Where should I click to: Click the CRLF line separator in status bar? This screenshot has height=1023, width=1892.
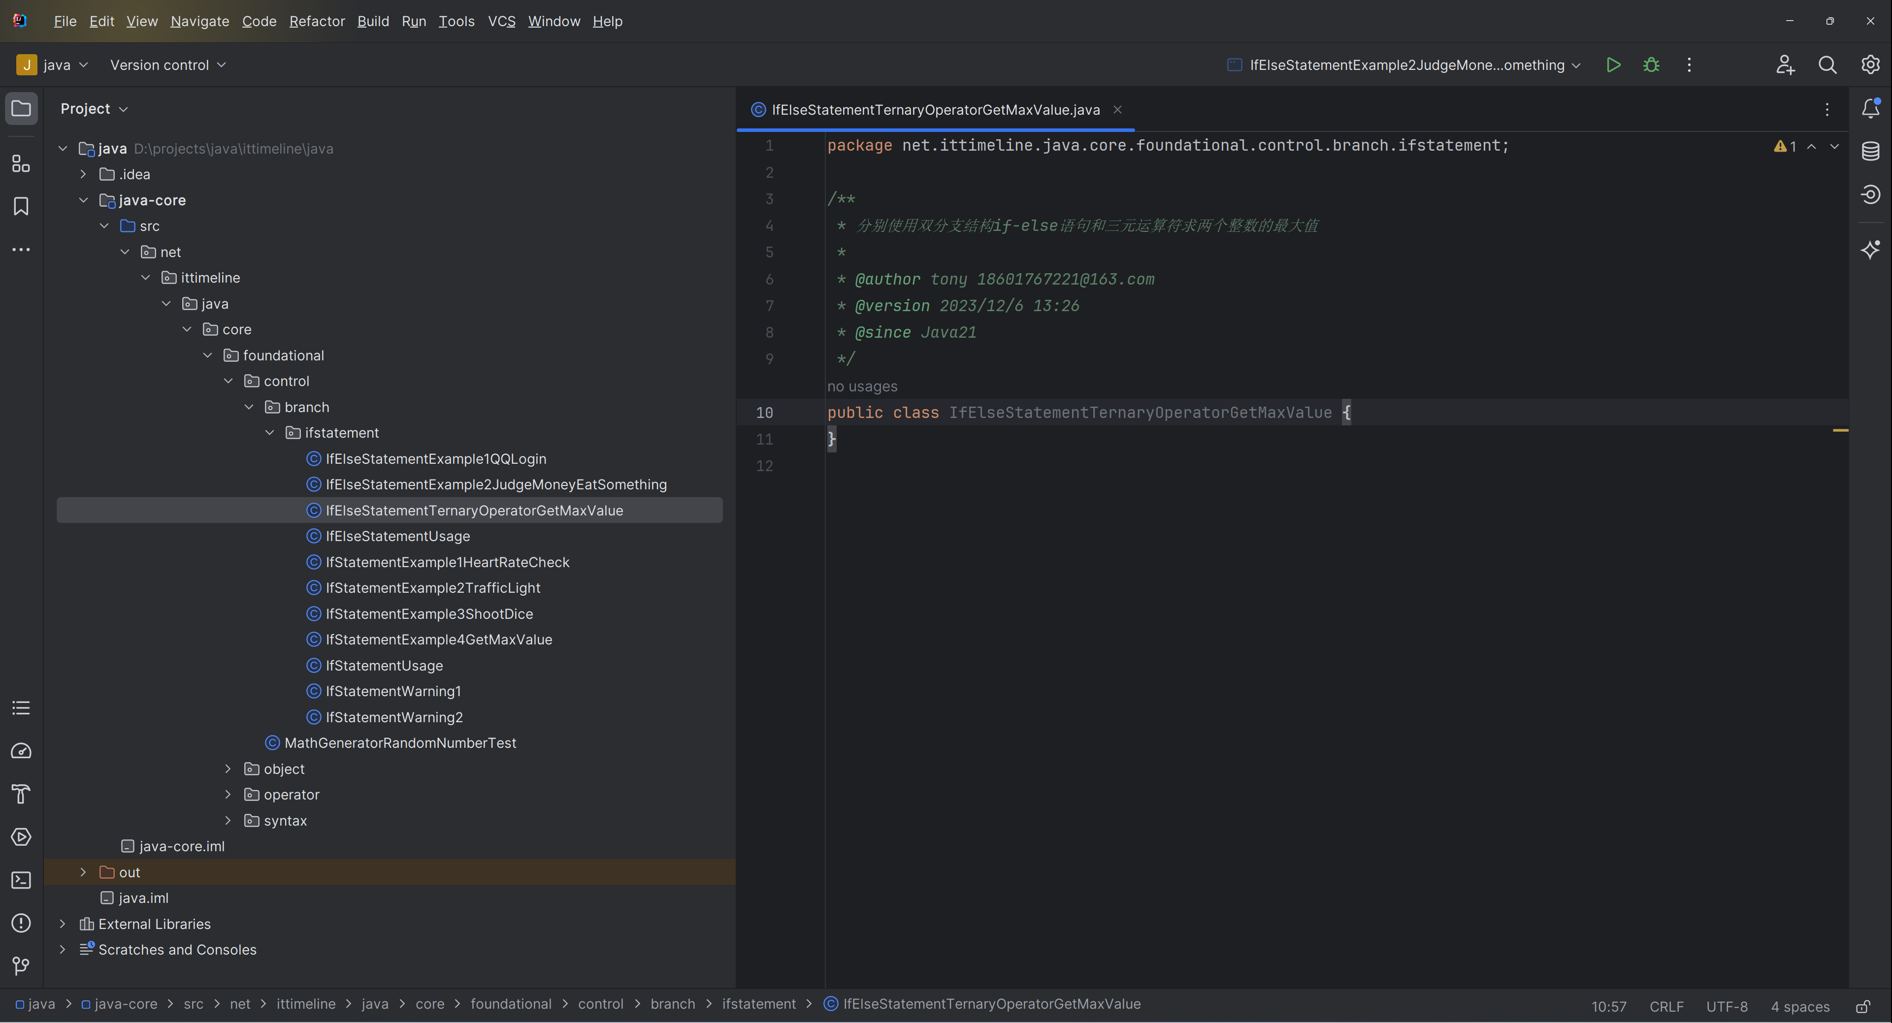(1666, 1006)
